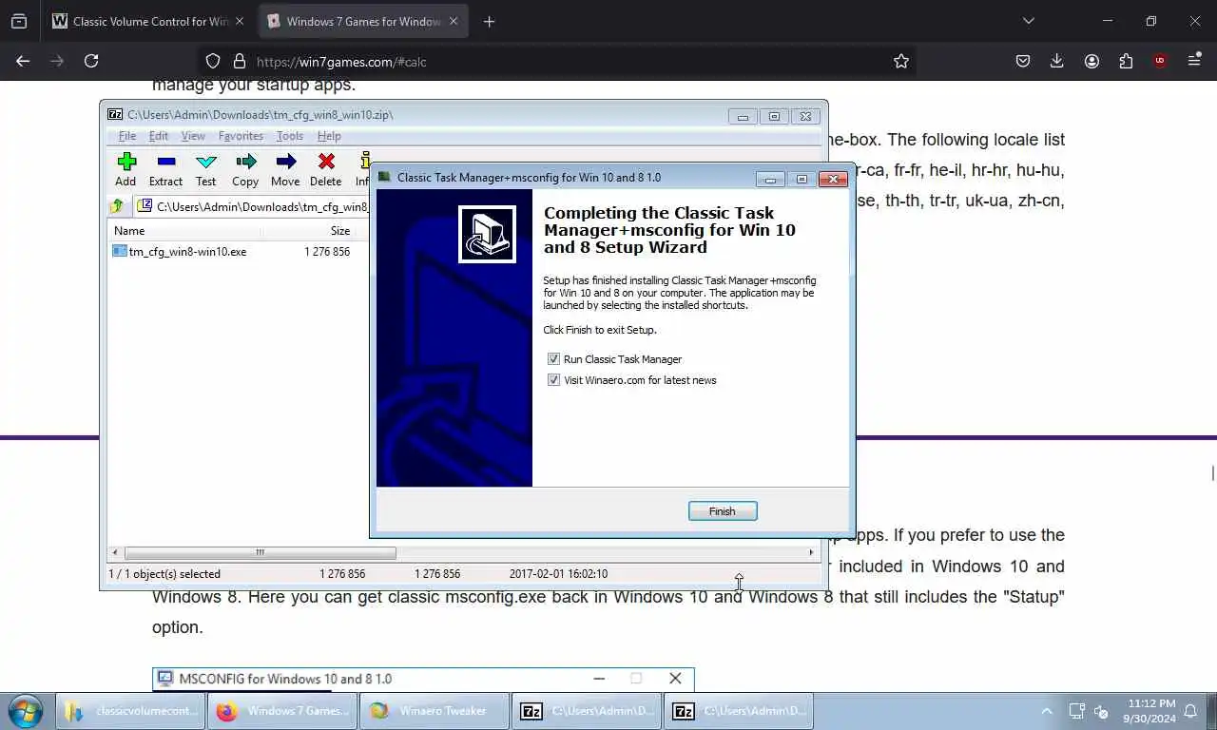This screenshot has height=730, width=1217.
Task: Bookmark this page with the star icon
Action: [901, 61]
